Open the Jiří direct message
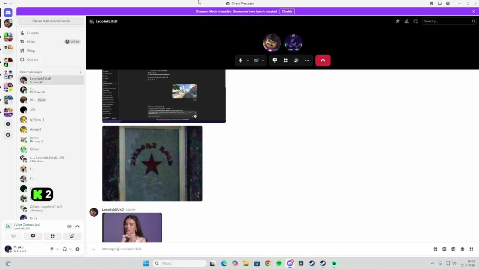This screenshot has height=269, width=479. click(51, 110)
